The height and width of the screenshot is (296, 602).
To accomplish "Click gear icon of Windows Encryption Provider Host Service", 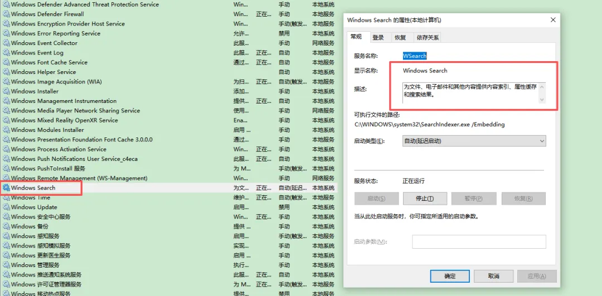I will (x=7, y=23).
